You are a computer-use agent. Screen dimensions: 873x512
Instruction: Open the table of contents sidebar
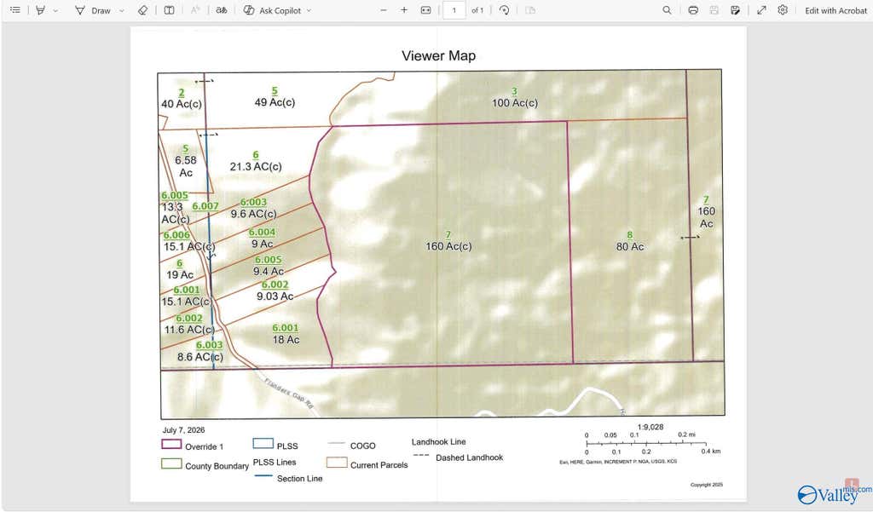click(15, 10)
